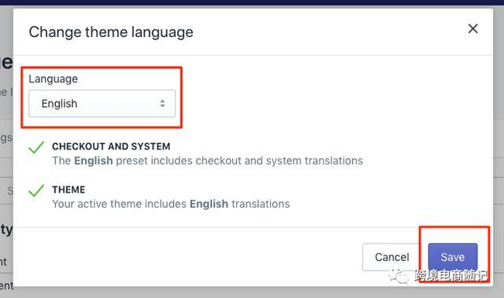Click bold English in the checkout preset sentence

pos(93,160)
